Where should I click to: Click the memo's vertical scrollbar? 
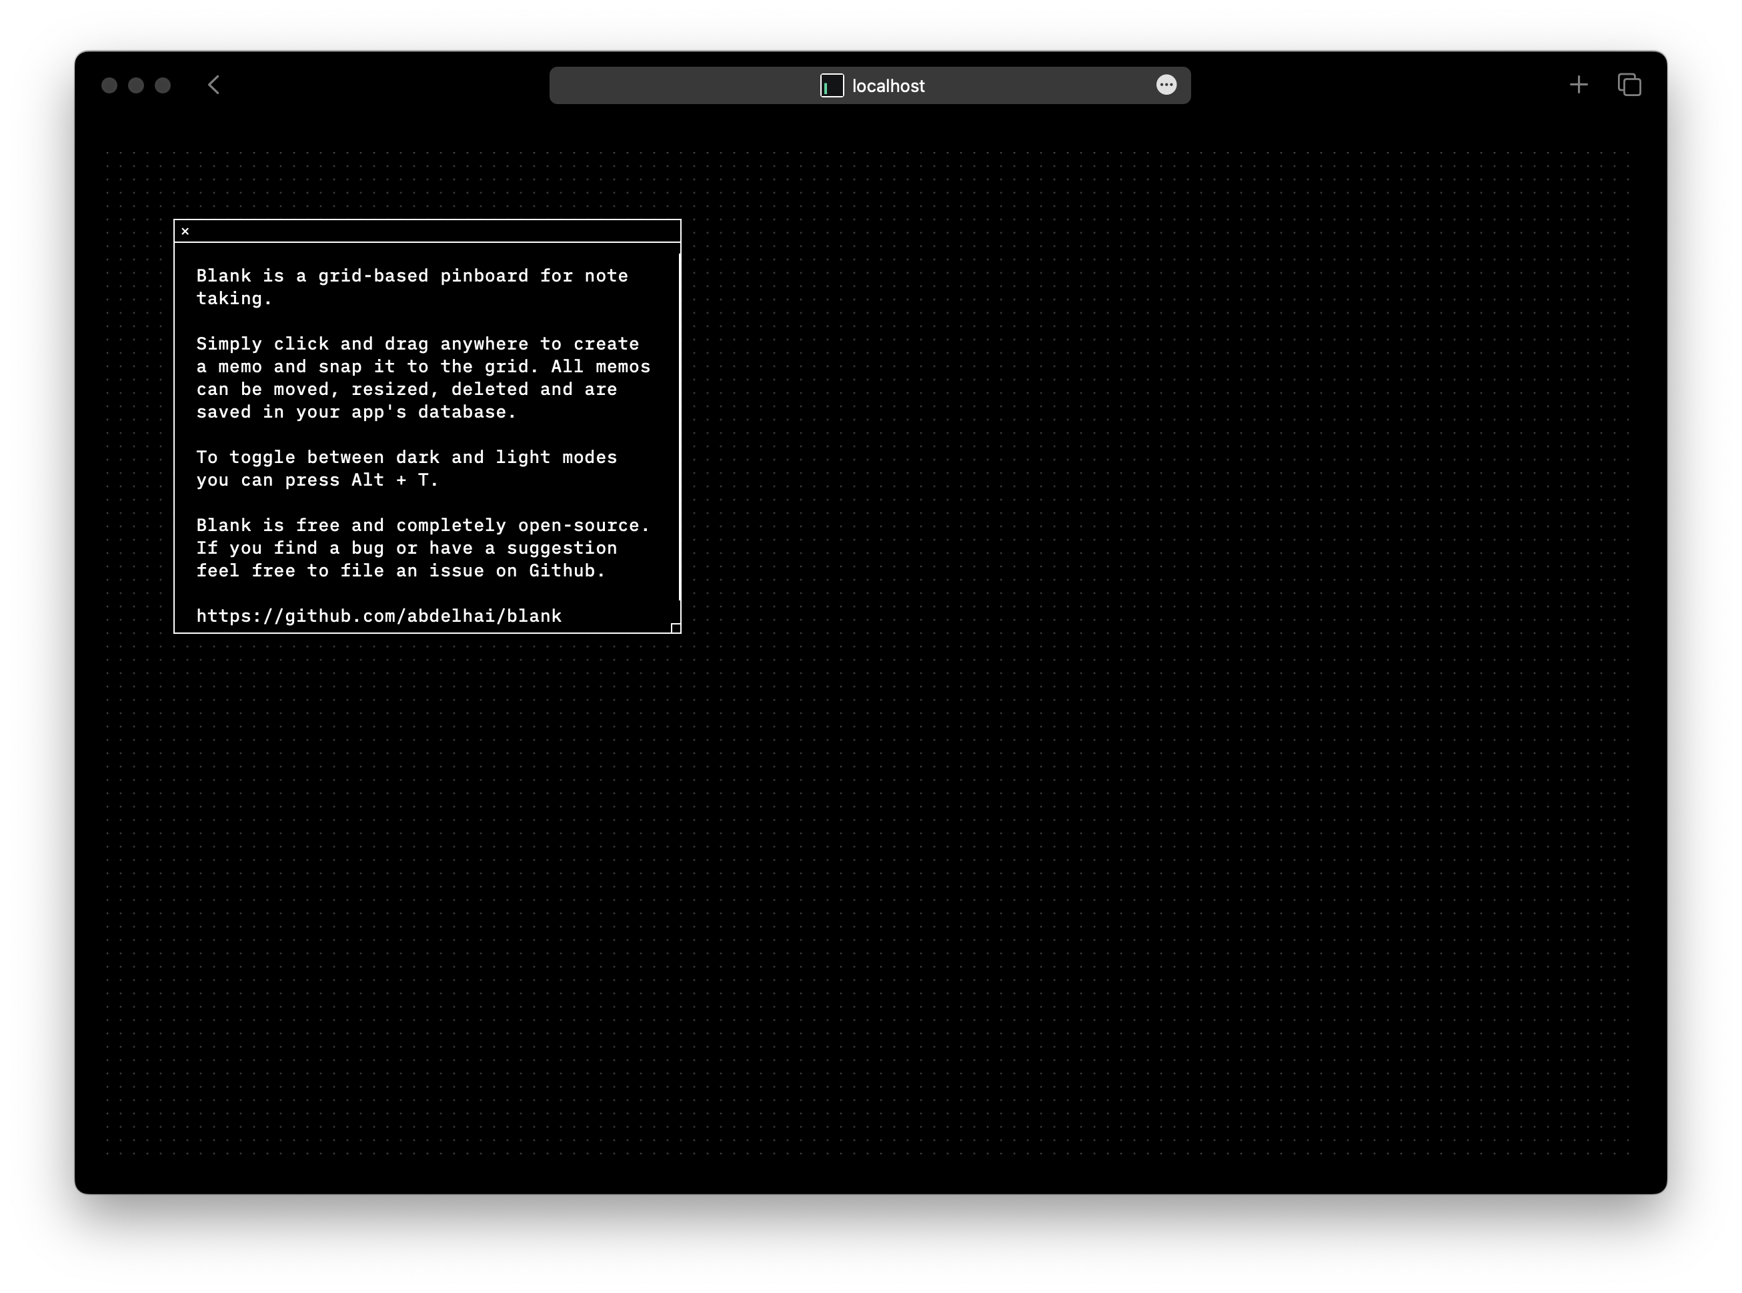coord(679,426)
